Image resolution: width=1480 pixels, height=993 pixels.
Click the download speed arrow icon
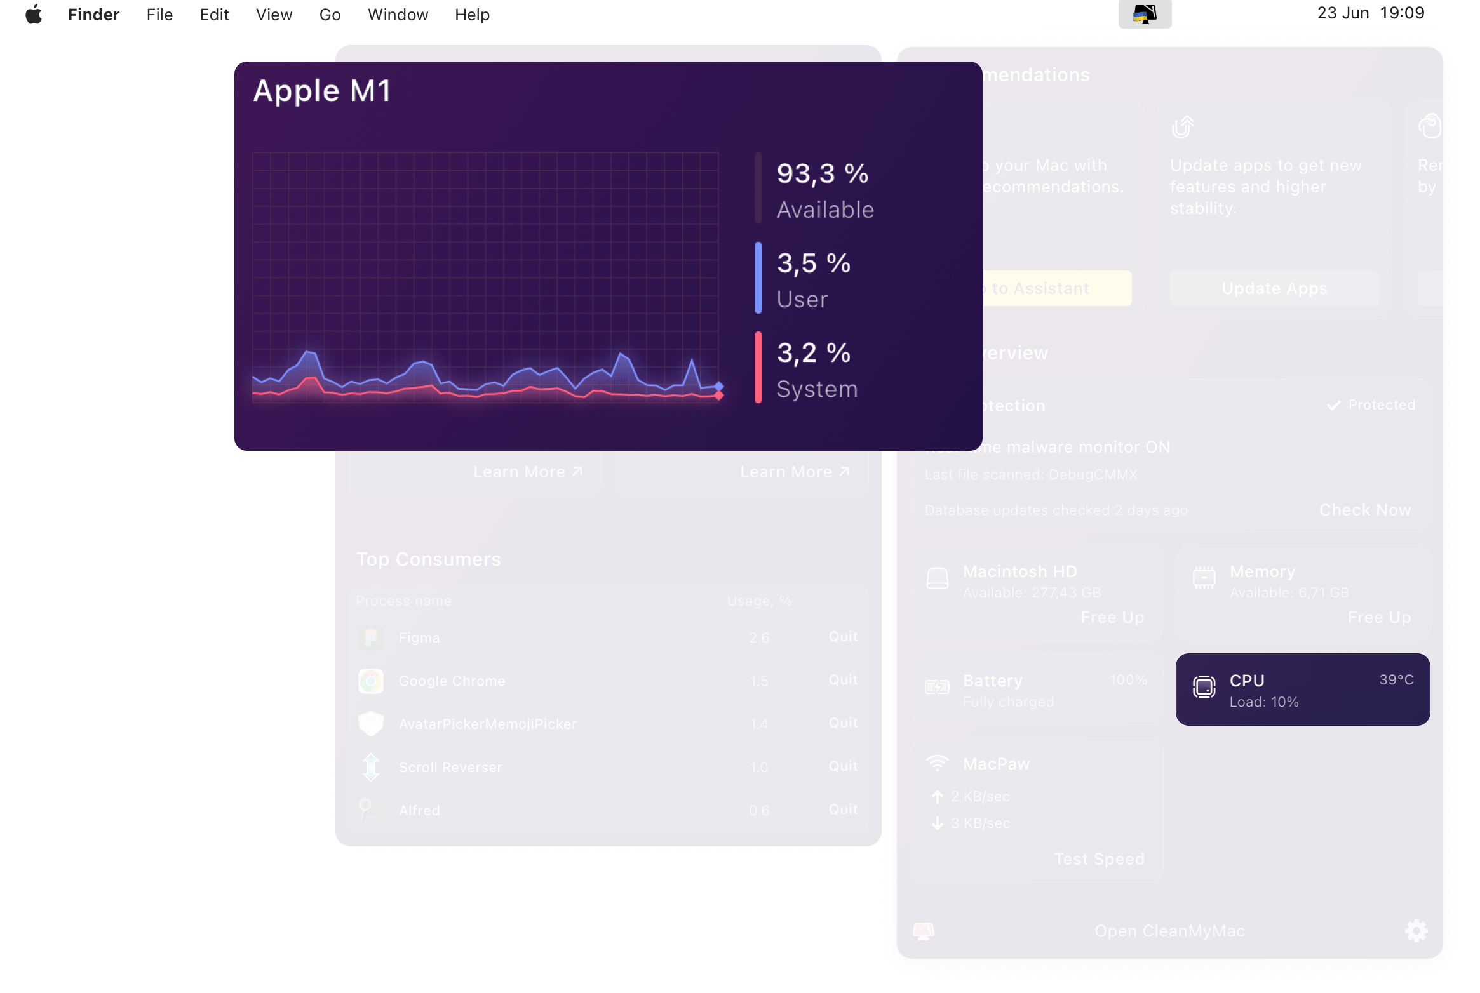(x=938, y=823)
